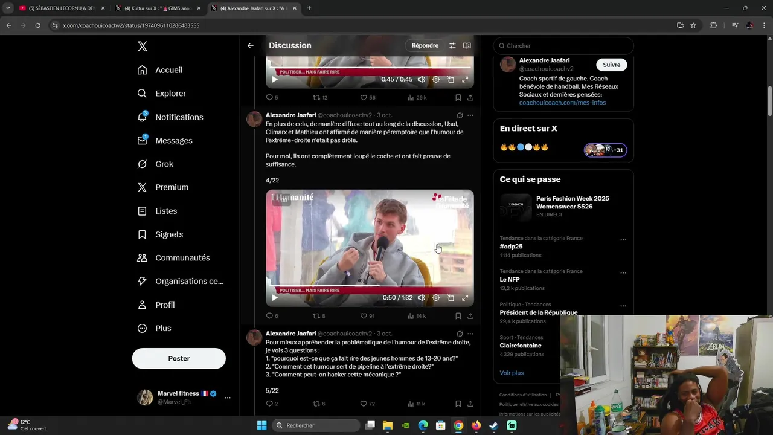Like the post with 56 likes
Viewport: 773px width, 435px height.
pos(368,97)
